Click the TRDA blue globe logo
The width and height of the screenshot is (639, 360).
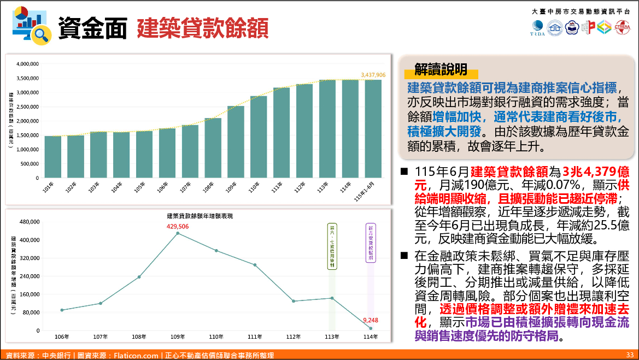[x=537, y=28]
